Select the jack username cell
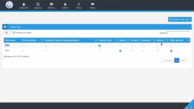 [x=7, y=45]
